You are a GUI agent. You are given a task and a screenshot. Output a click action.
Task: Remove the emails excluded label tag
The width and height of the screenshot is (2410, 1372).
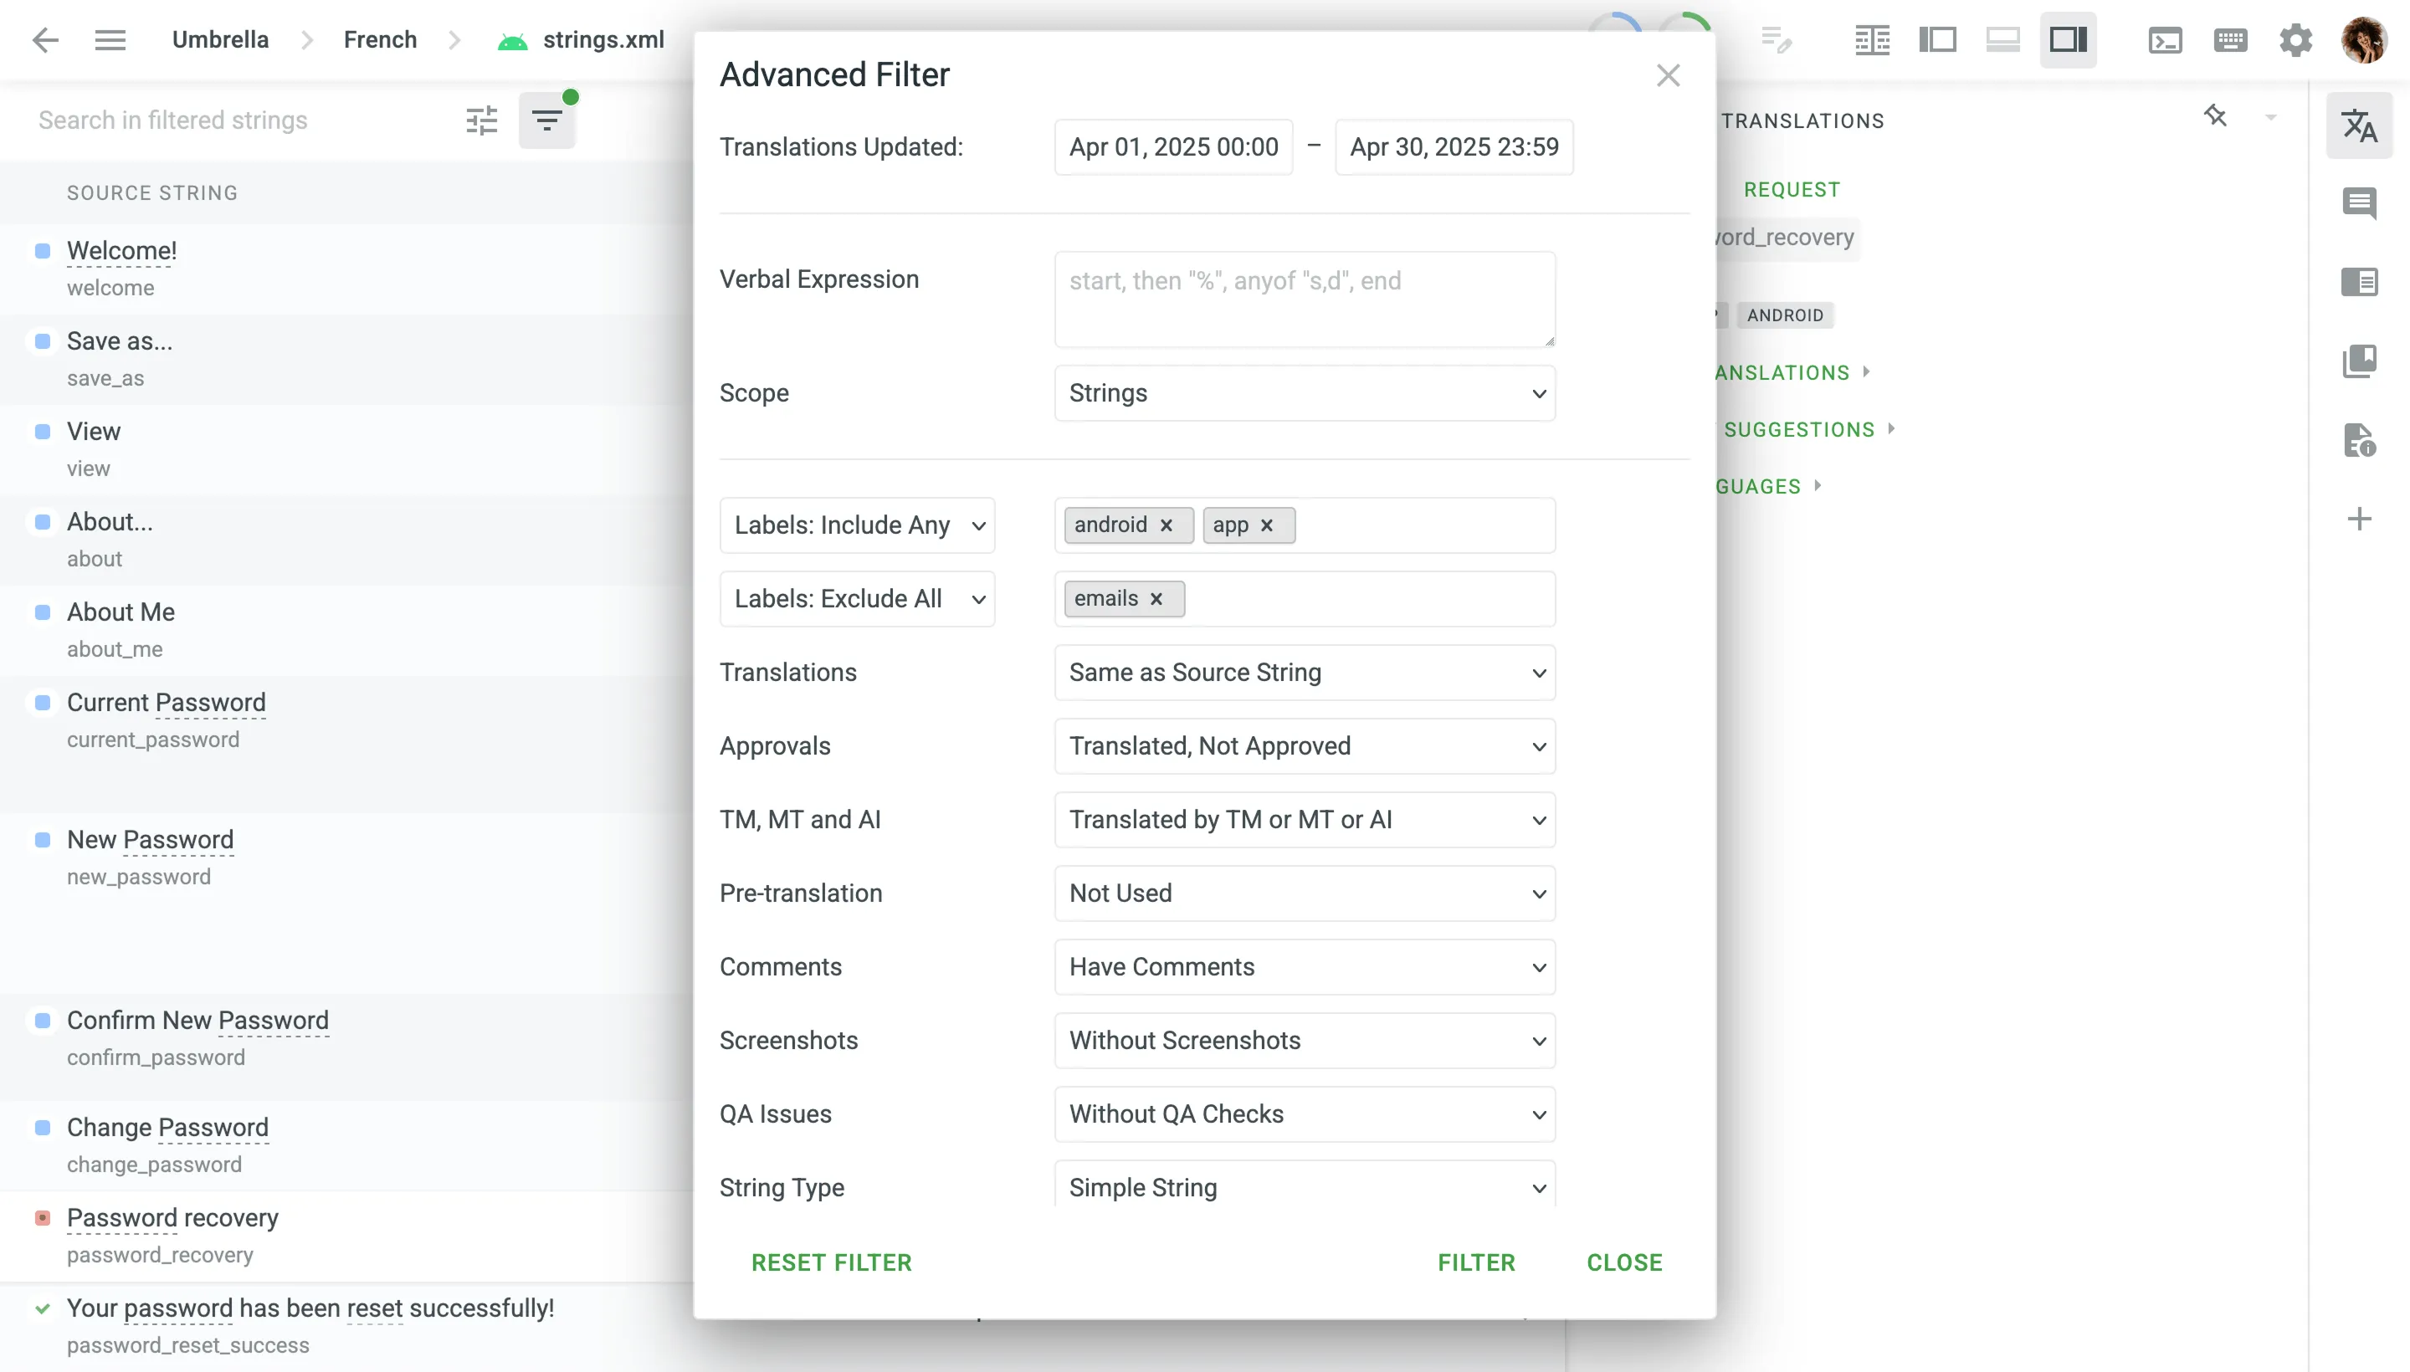[1156, 598]
